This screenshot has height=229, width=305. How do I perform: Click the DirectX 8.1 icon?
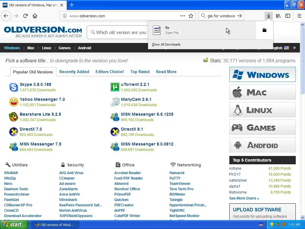115,132
